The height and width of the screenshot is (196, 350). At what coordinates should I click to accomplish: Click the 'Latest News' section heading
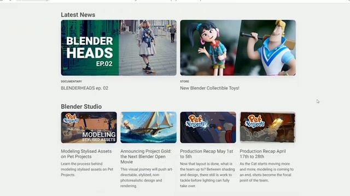click(78, 15)
